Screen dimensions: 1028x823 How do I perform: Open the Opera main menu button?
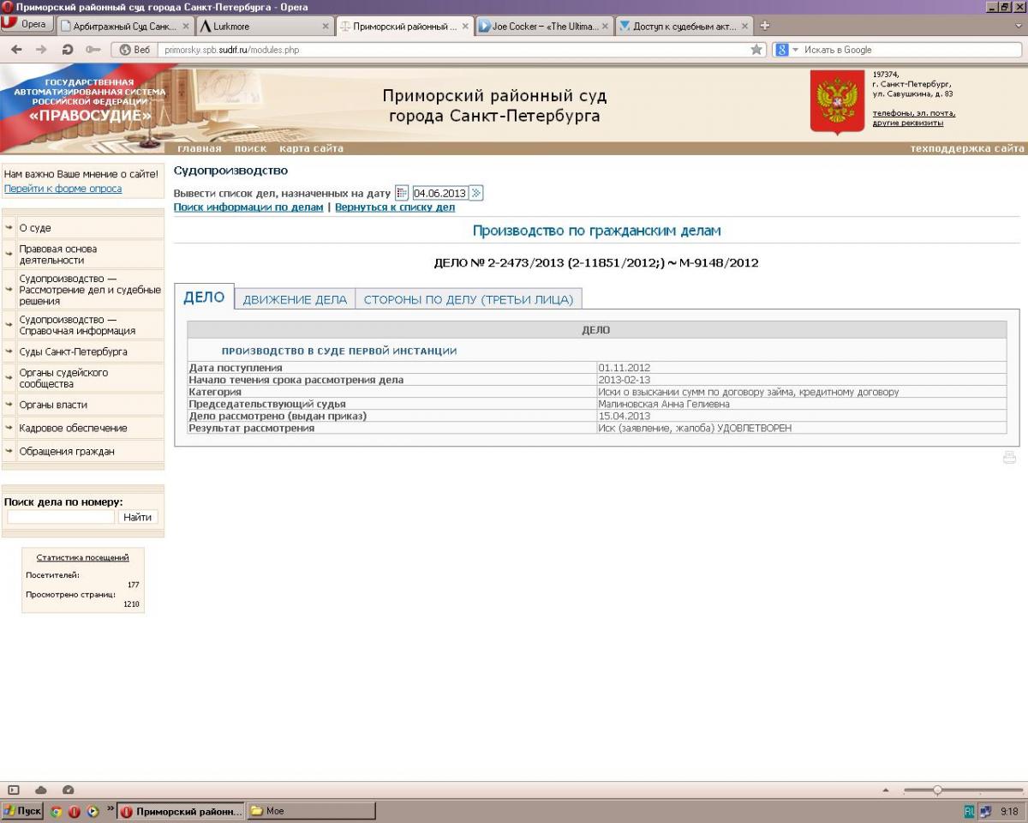[x=24, y=25]
